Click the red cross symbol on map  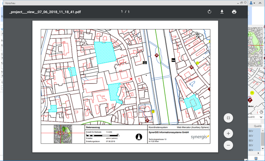pyautogui.click(x=131, y=79)
